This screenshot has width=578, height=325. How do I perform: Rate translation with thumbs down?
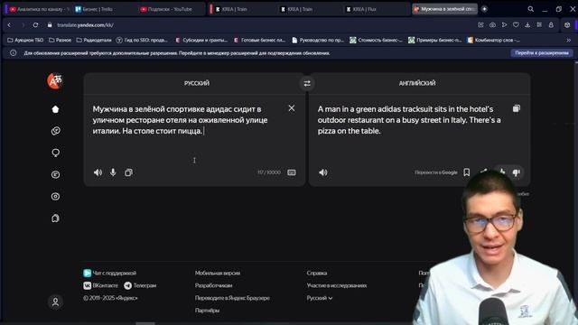[x=516, y=172]
